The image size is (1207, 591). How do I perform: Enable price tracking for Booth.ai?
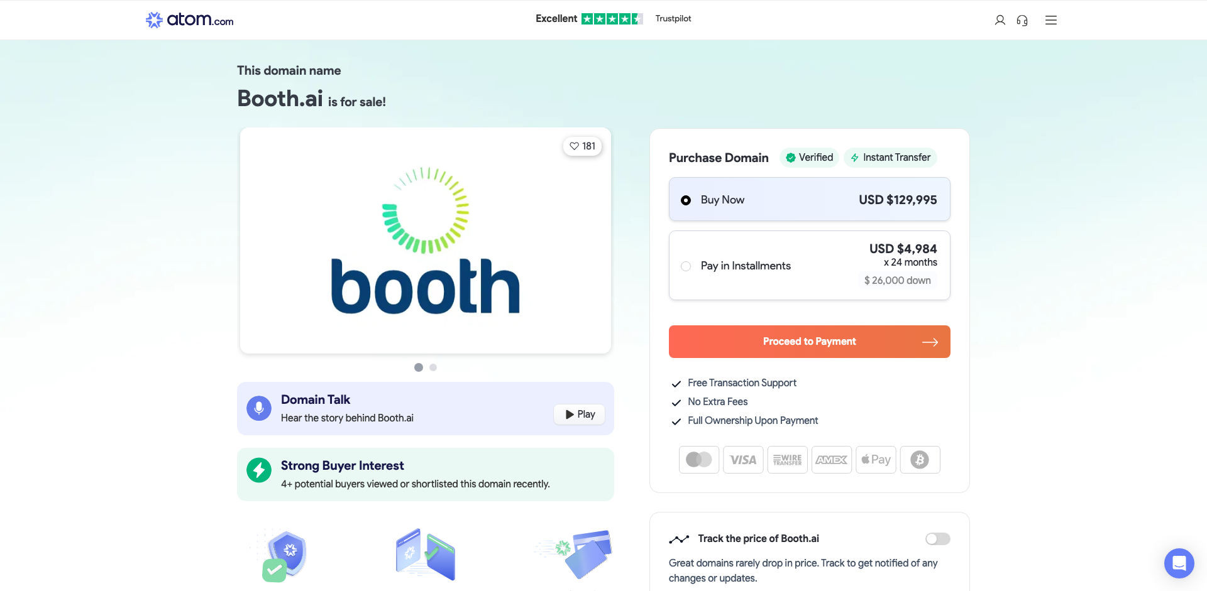click(x=937, y=538)
